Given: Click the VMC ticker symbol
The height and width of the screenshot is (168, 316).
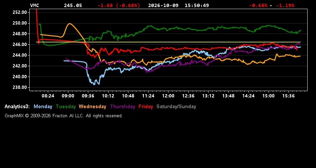Looking at the screenshot, I should click(34, 5).
